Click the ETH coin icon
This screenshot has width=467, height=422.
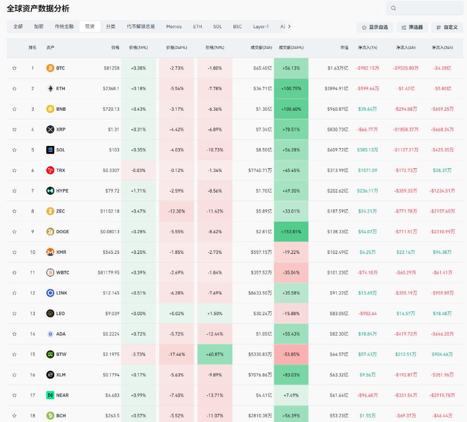[x=50, y=88]
